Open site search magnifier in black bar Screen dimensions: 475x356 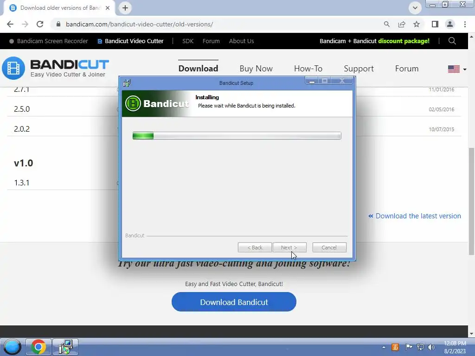coord(452,41)
